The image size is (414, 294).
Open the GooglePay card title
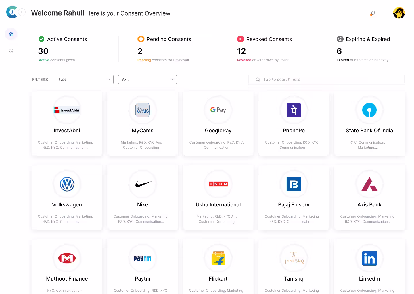218,131
